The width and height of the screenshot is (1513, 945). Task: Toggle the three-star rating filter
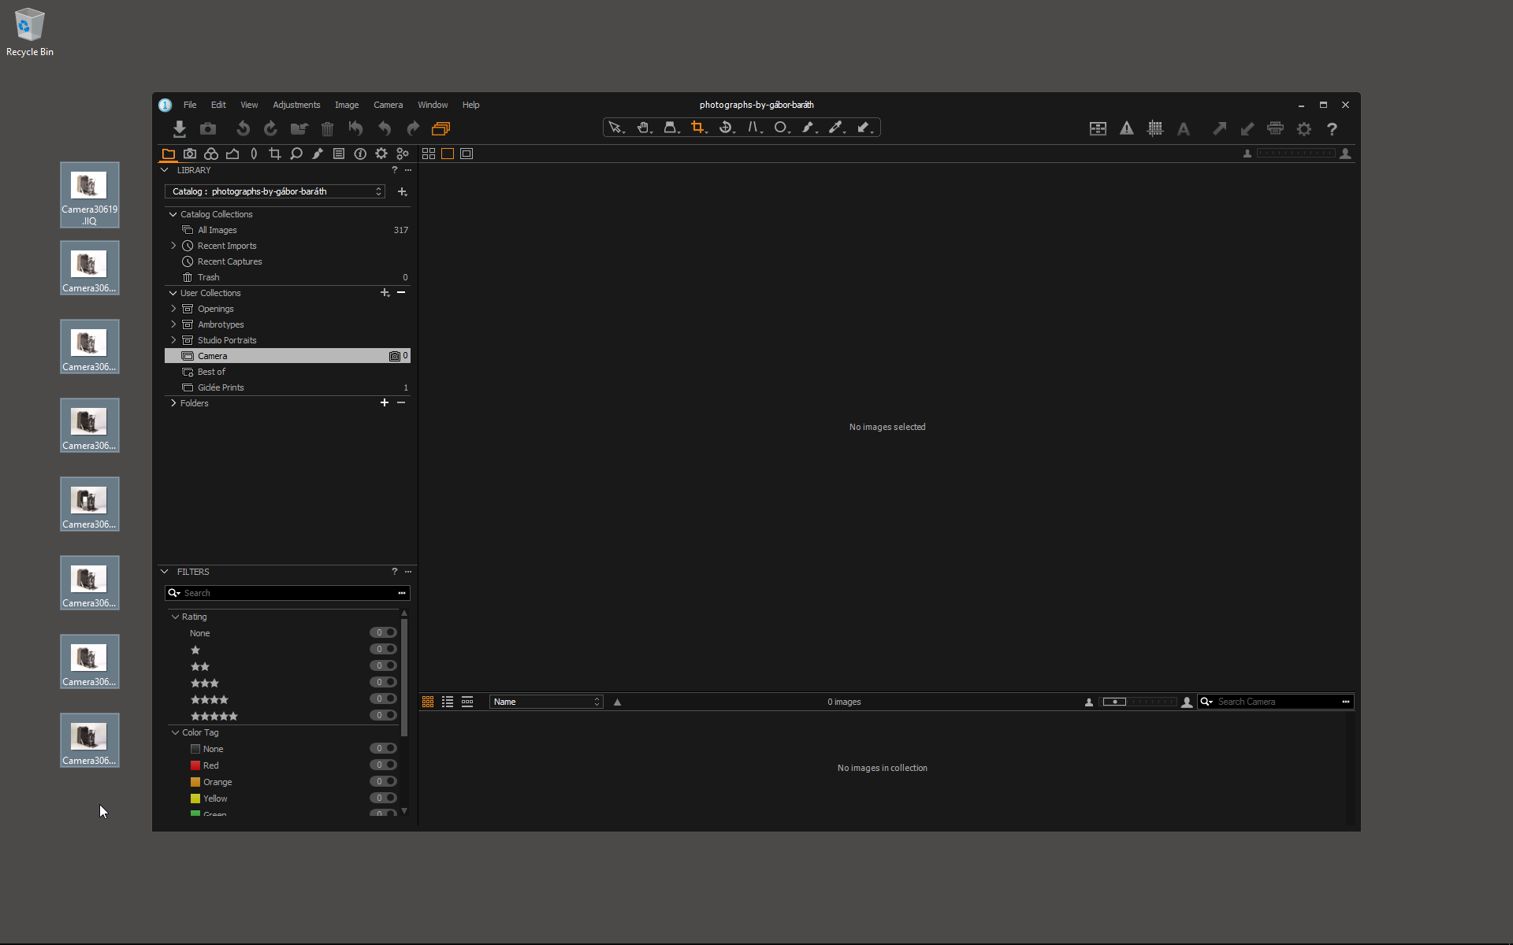[383, 682]
